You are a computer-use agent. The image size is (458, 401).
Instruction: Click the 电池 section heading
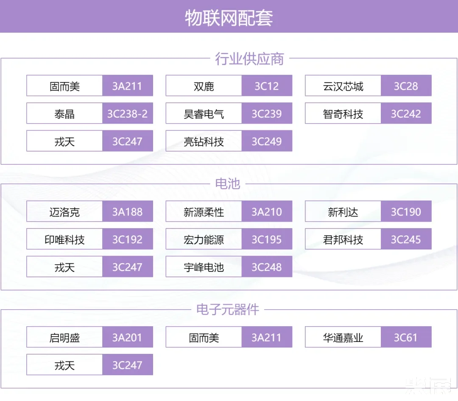[229, 184]
